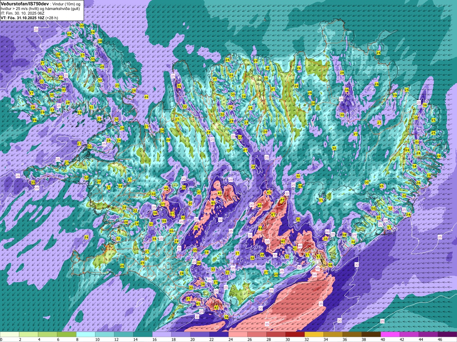457x342 pixels.
Task: Click the (+28 h) forecast offset text
Action: point(51,17)
